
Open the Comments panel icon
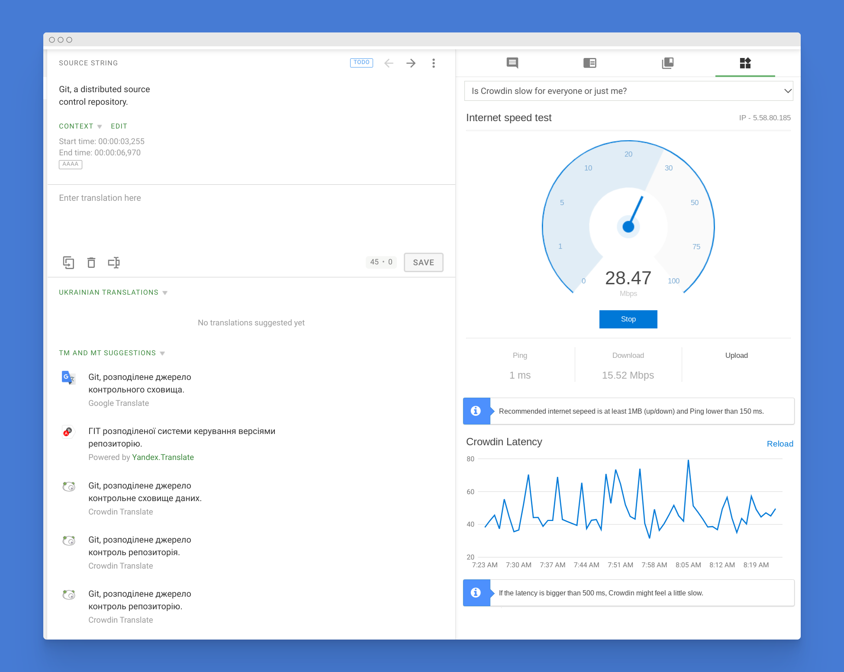(512, 63)
